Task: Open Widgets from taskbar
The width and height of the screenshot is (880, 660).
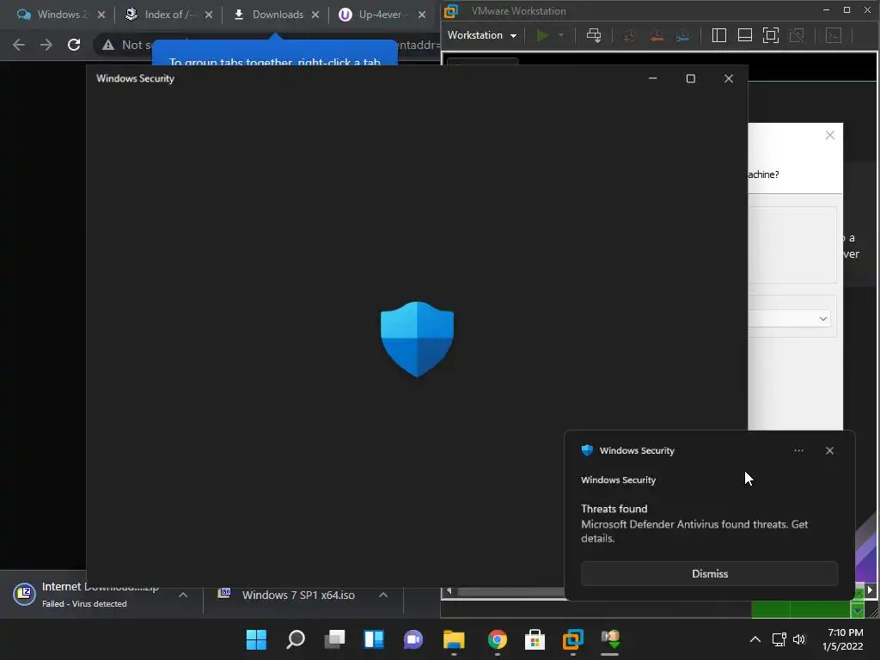Action: click(x=374, y=639)
